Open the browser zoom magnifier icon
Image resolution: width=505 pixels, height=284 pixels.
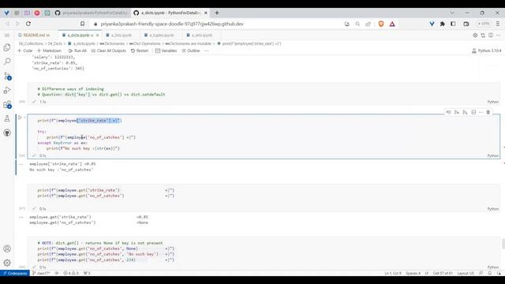[x=357, y=24]
